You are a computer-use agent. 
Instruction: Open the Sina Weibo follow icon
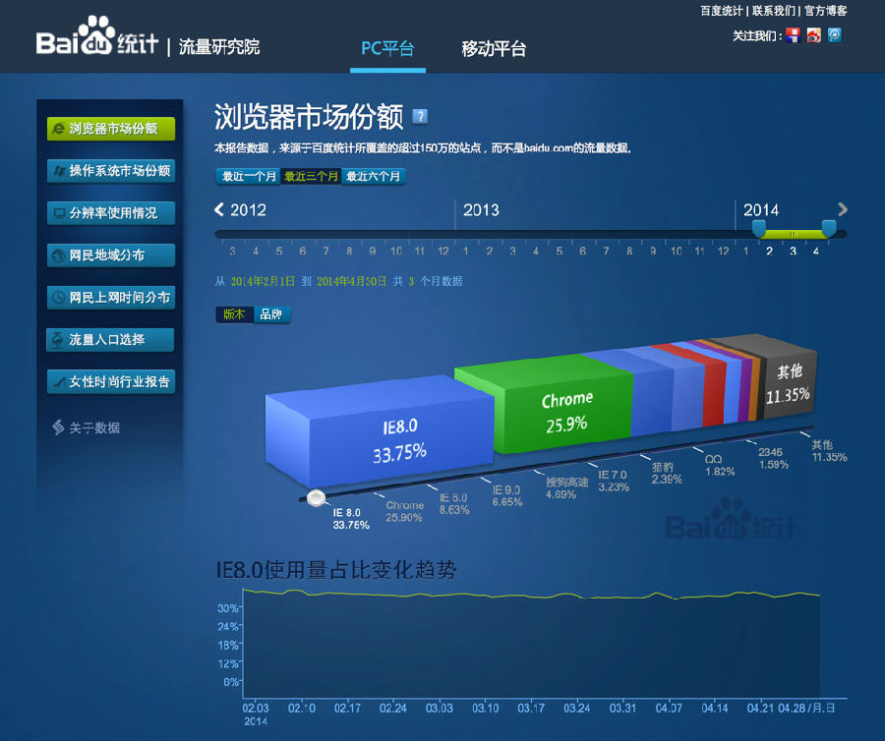coord(813,35)
